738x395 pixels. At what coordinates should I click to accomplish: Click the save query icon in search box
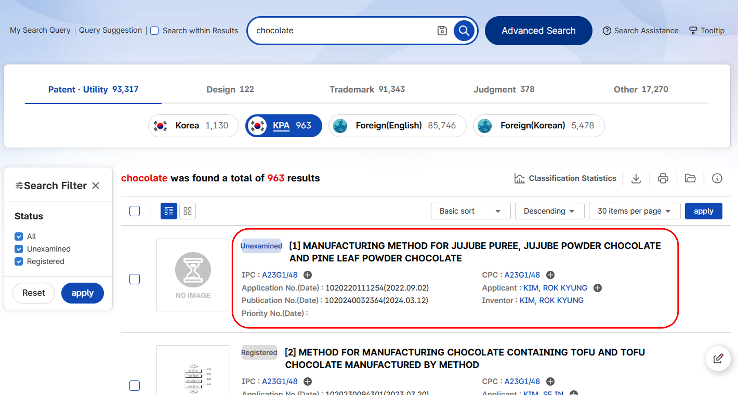[x=442, y=31]
